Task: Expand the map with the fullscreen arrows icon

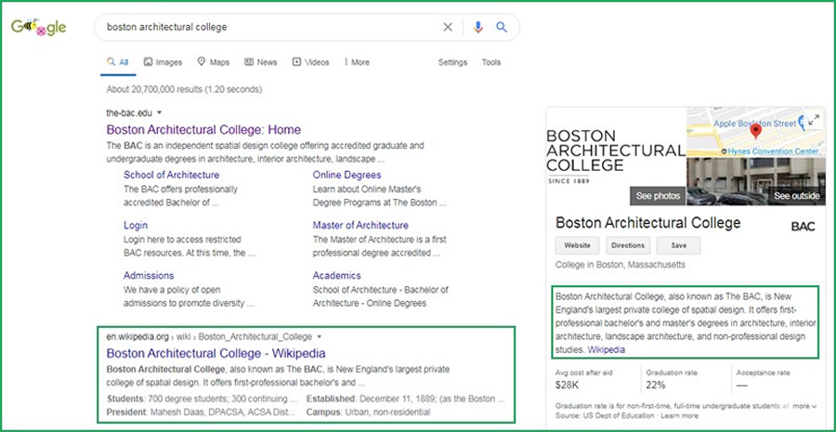Action: click(814, 120)
